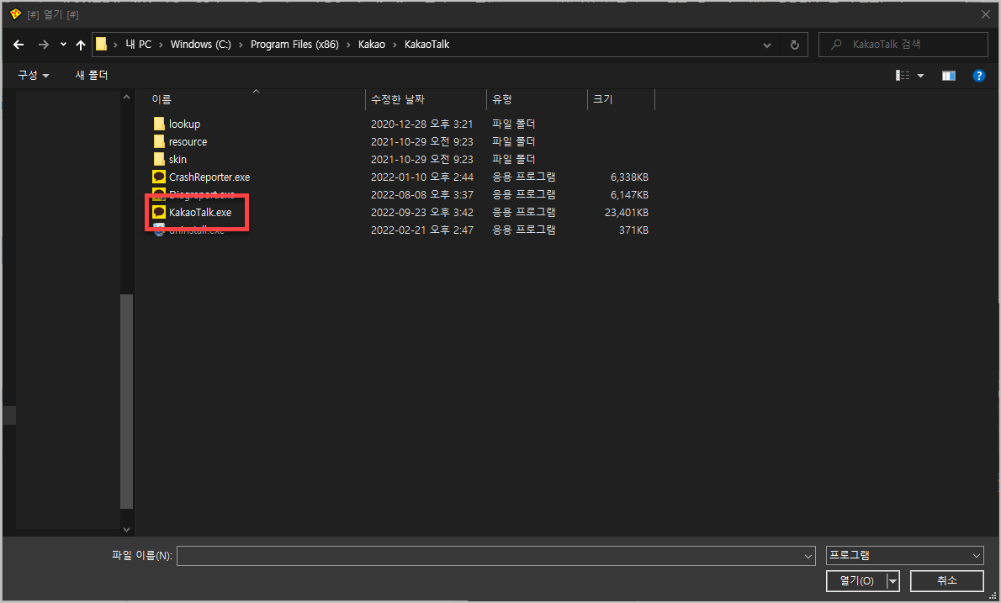This screenshot has height=603, width=1001.
Task: Refresh the current folder
Action: point(794,45)
